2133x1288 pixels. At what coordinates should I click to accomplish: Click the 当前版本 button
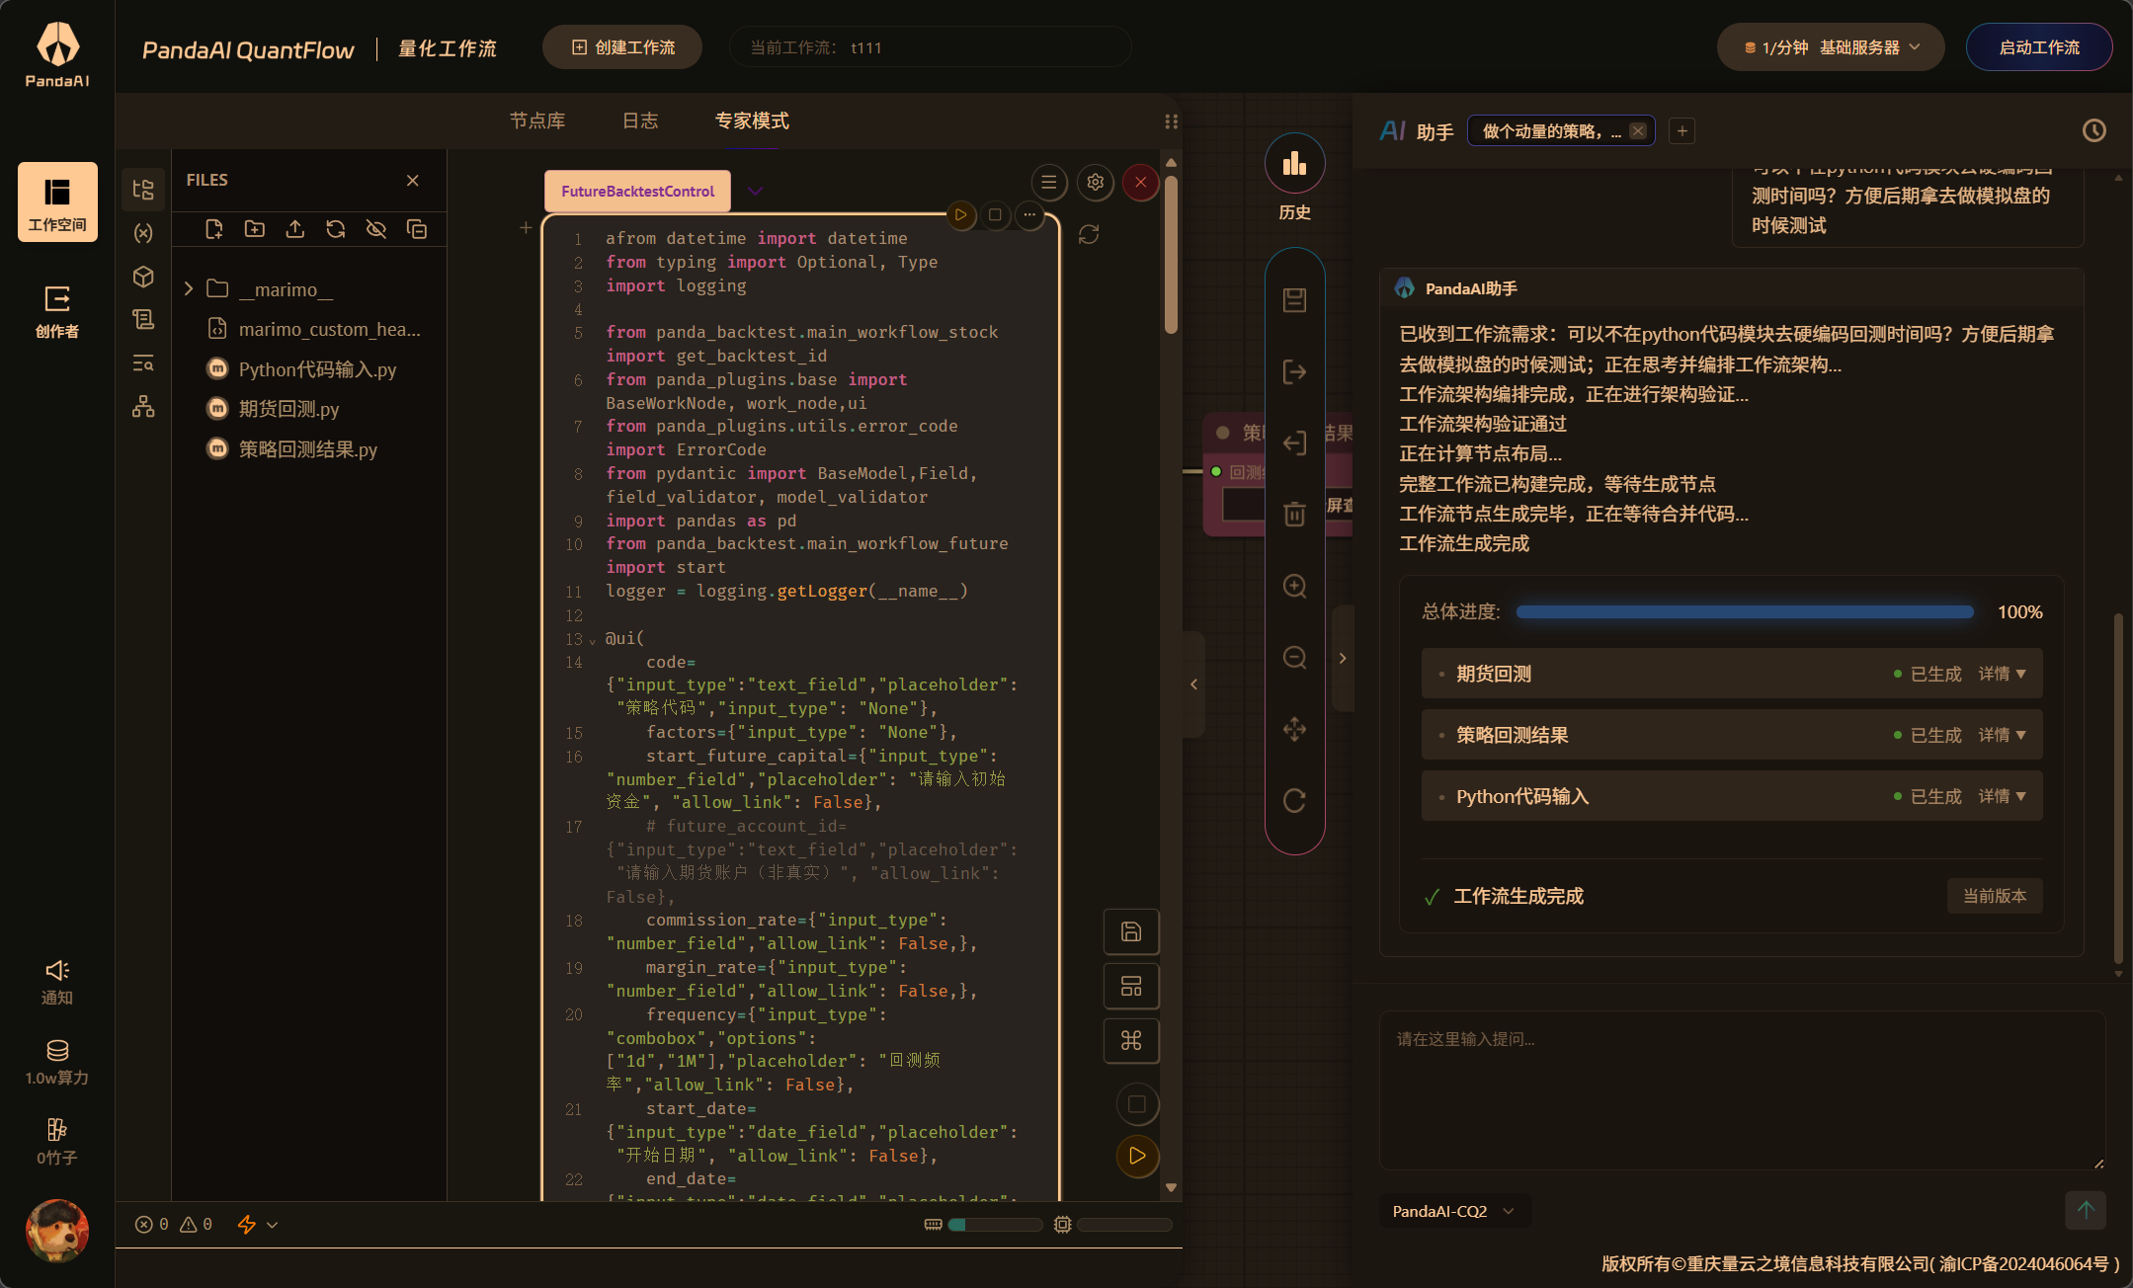click(1995, 896)
